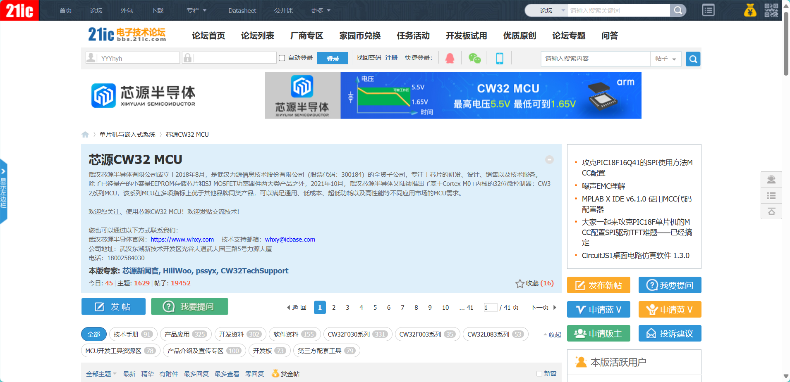Click the gold money bag icon
Viewport: 790px width, 382px height.
(750, 10)
